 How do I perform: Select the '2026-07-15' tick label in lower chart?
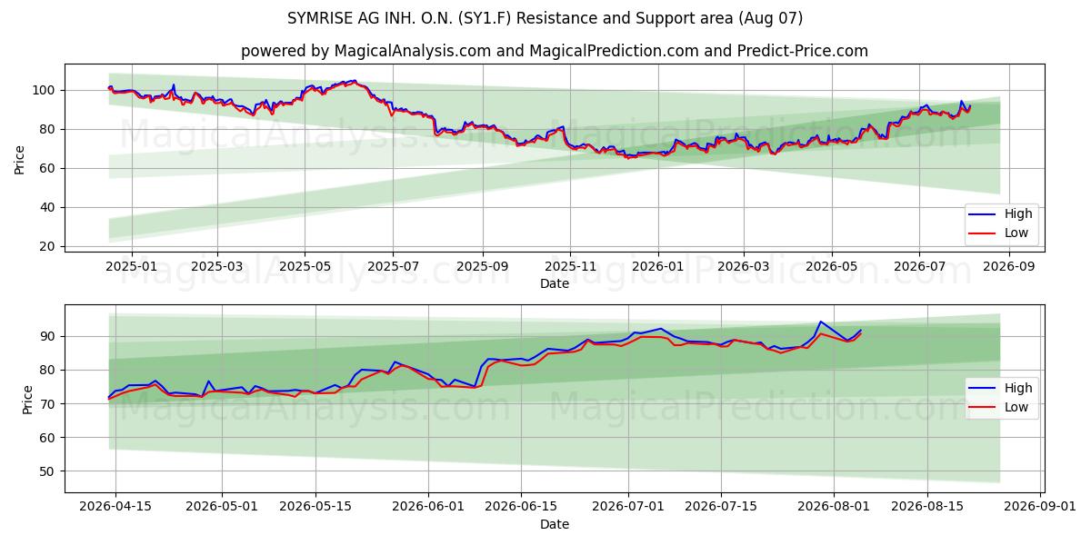(721, 507)
